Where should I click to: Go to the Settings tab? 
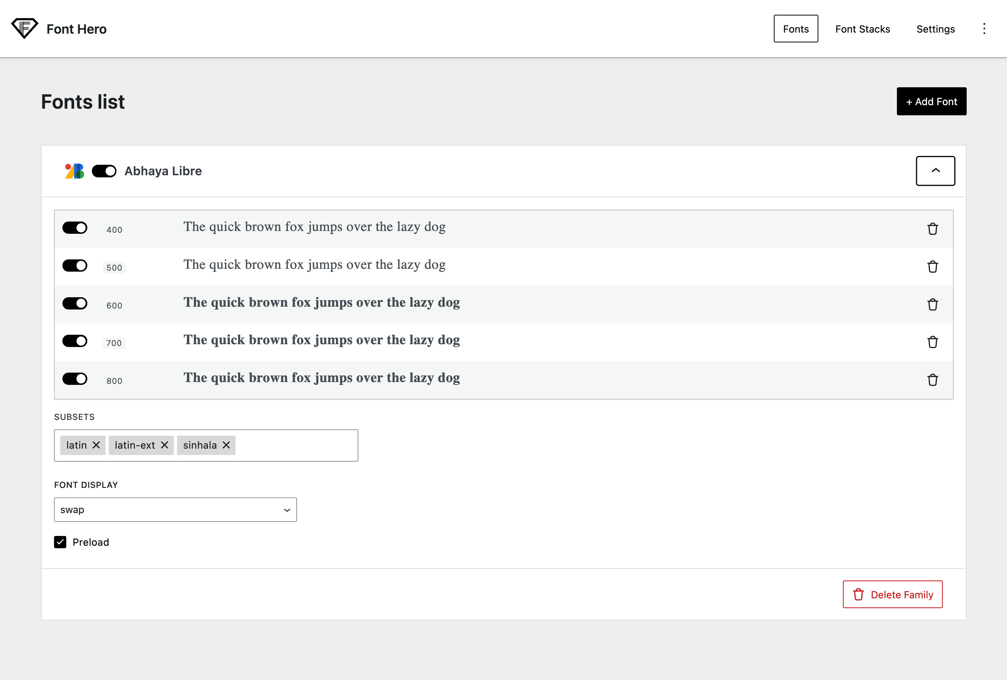935,29
